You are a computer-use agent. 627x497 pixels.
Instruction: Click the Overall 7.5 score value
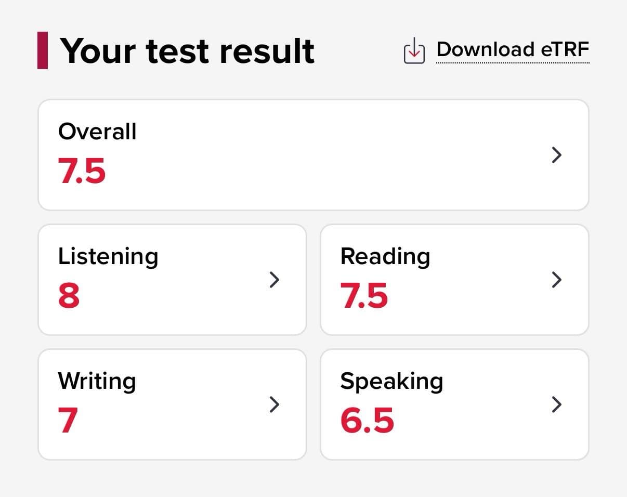point(82,171)
